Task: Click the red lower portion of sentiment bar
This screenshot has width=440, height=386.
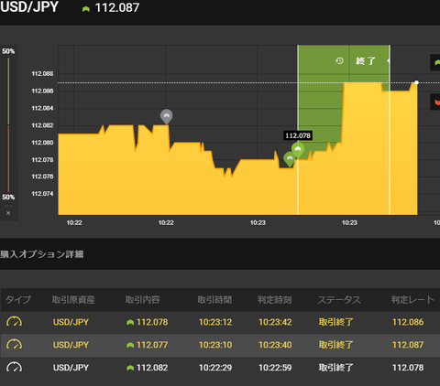Action: 8,158
